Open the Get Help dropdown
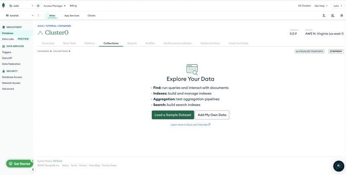The height and width of the screenshot is (175, 346). click(321, 6)
